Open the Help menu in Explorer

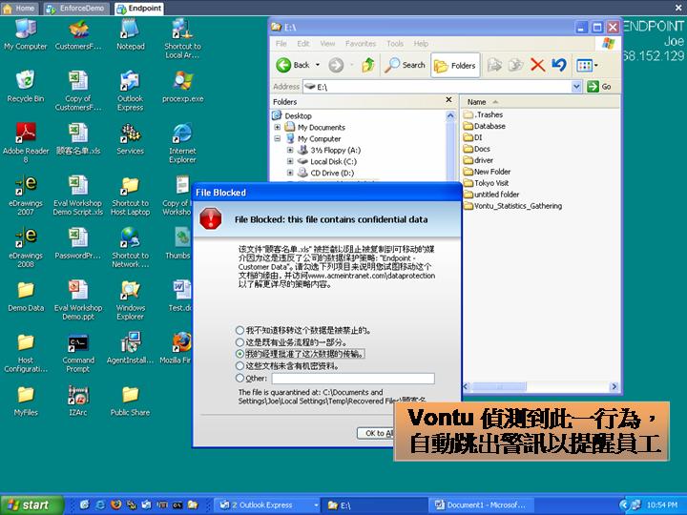tap(421, 44)
